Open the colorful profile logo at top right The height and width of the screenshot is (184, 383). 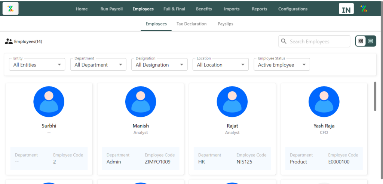pyautogui.click(x=364, y=9)
